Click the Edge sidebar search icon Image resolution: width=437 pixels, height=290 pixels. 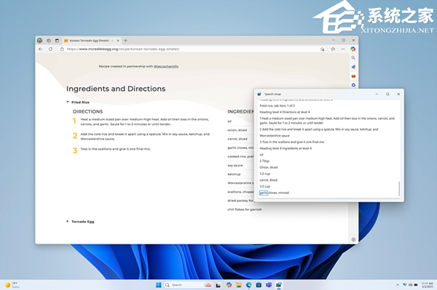click(x=353, y=58)
